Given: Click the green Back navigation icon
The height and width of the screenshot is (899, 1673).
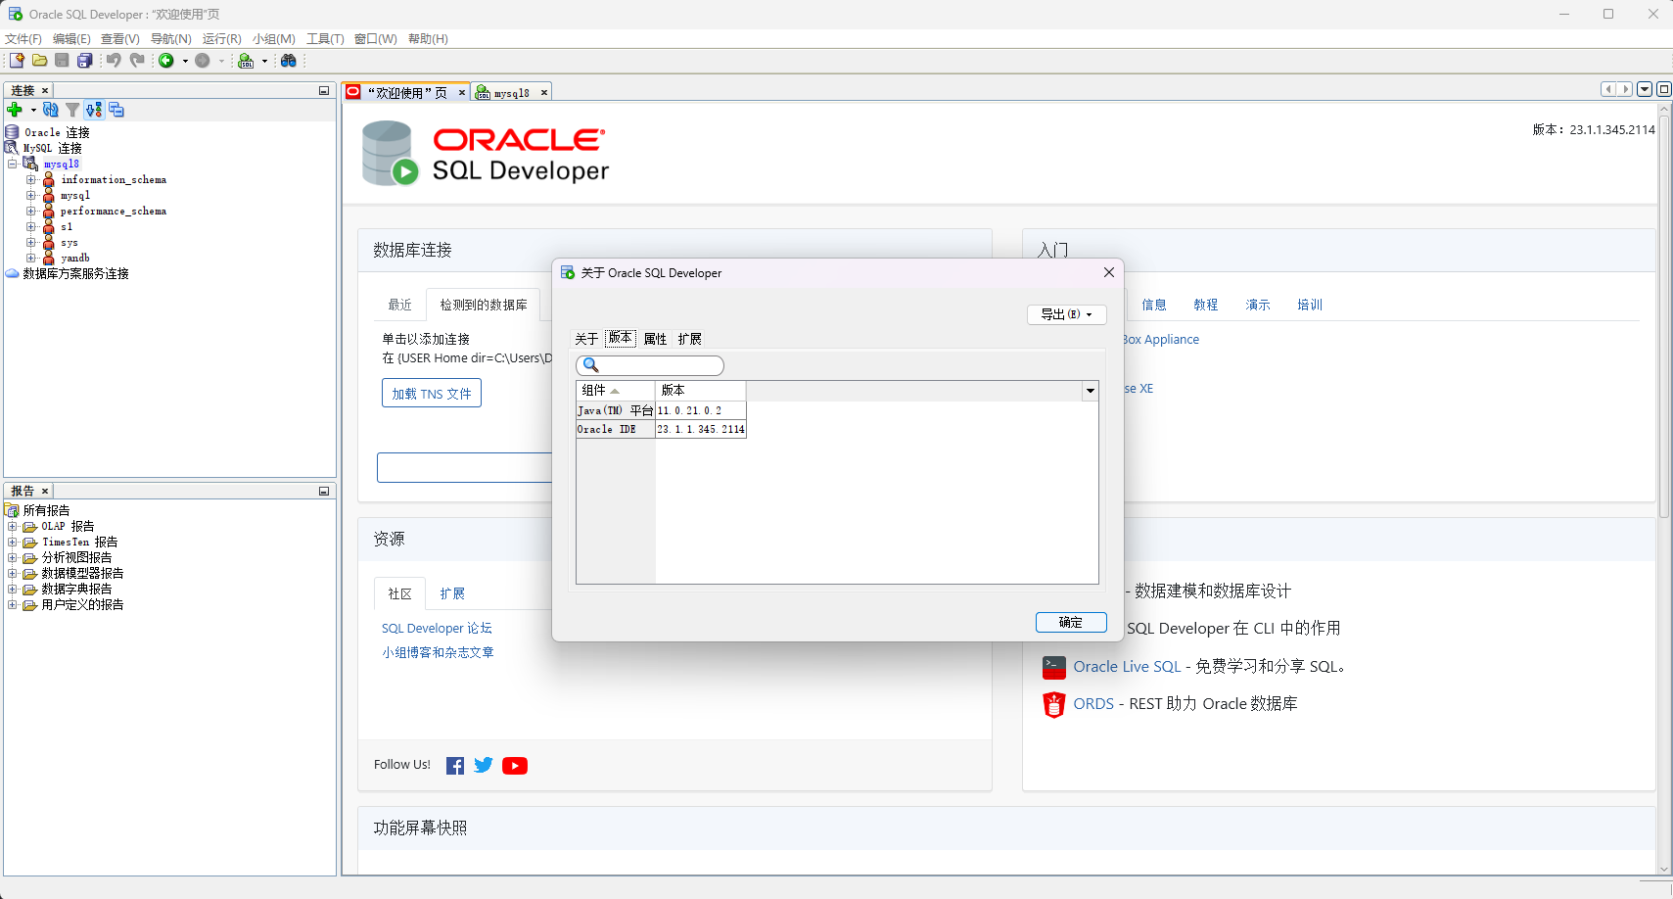Looking at the screenshot, I should [x=166, y=61].
